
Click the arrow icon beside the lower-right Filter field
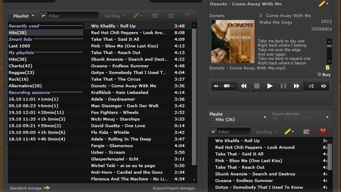click(x=213, y=132)
